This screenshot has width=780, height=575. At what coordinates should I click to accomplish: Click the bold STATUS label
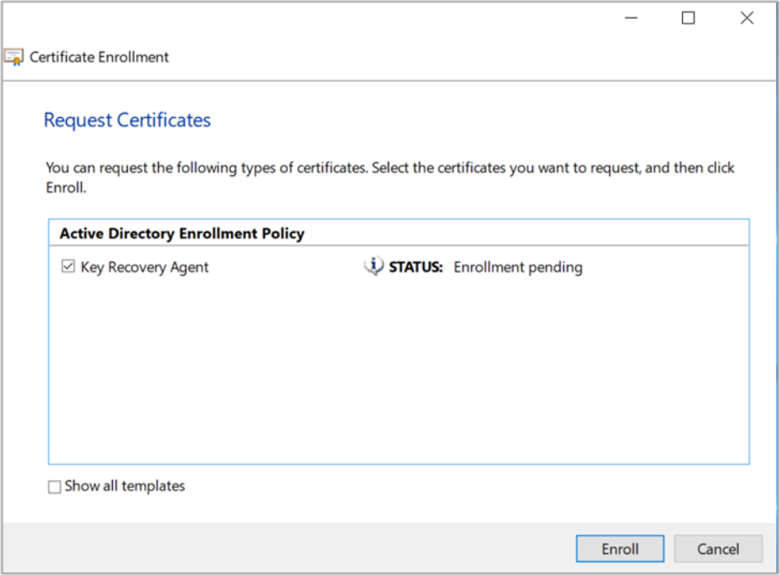click(x=416, y=268)
